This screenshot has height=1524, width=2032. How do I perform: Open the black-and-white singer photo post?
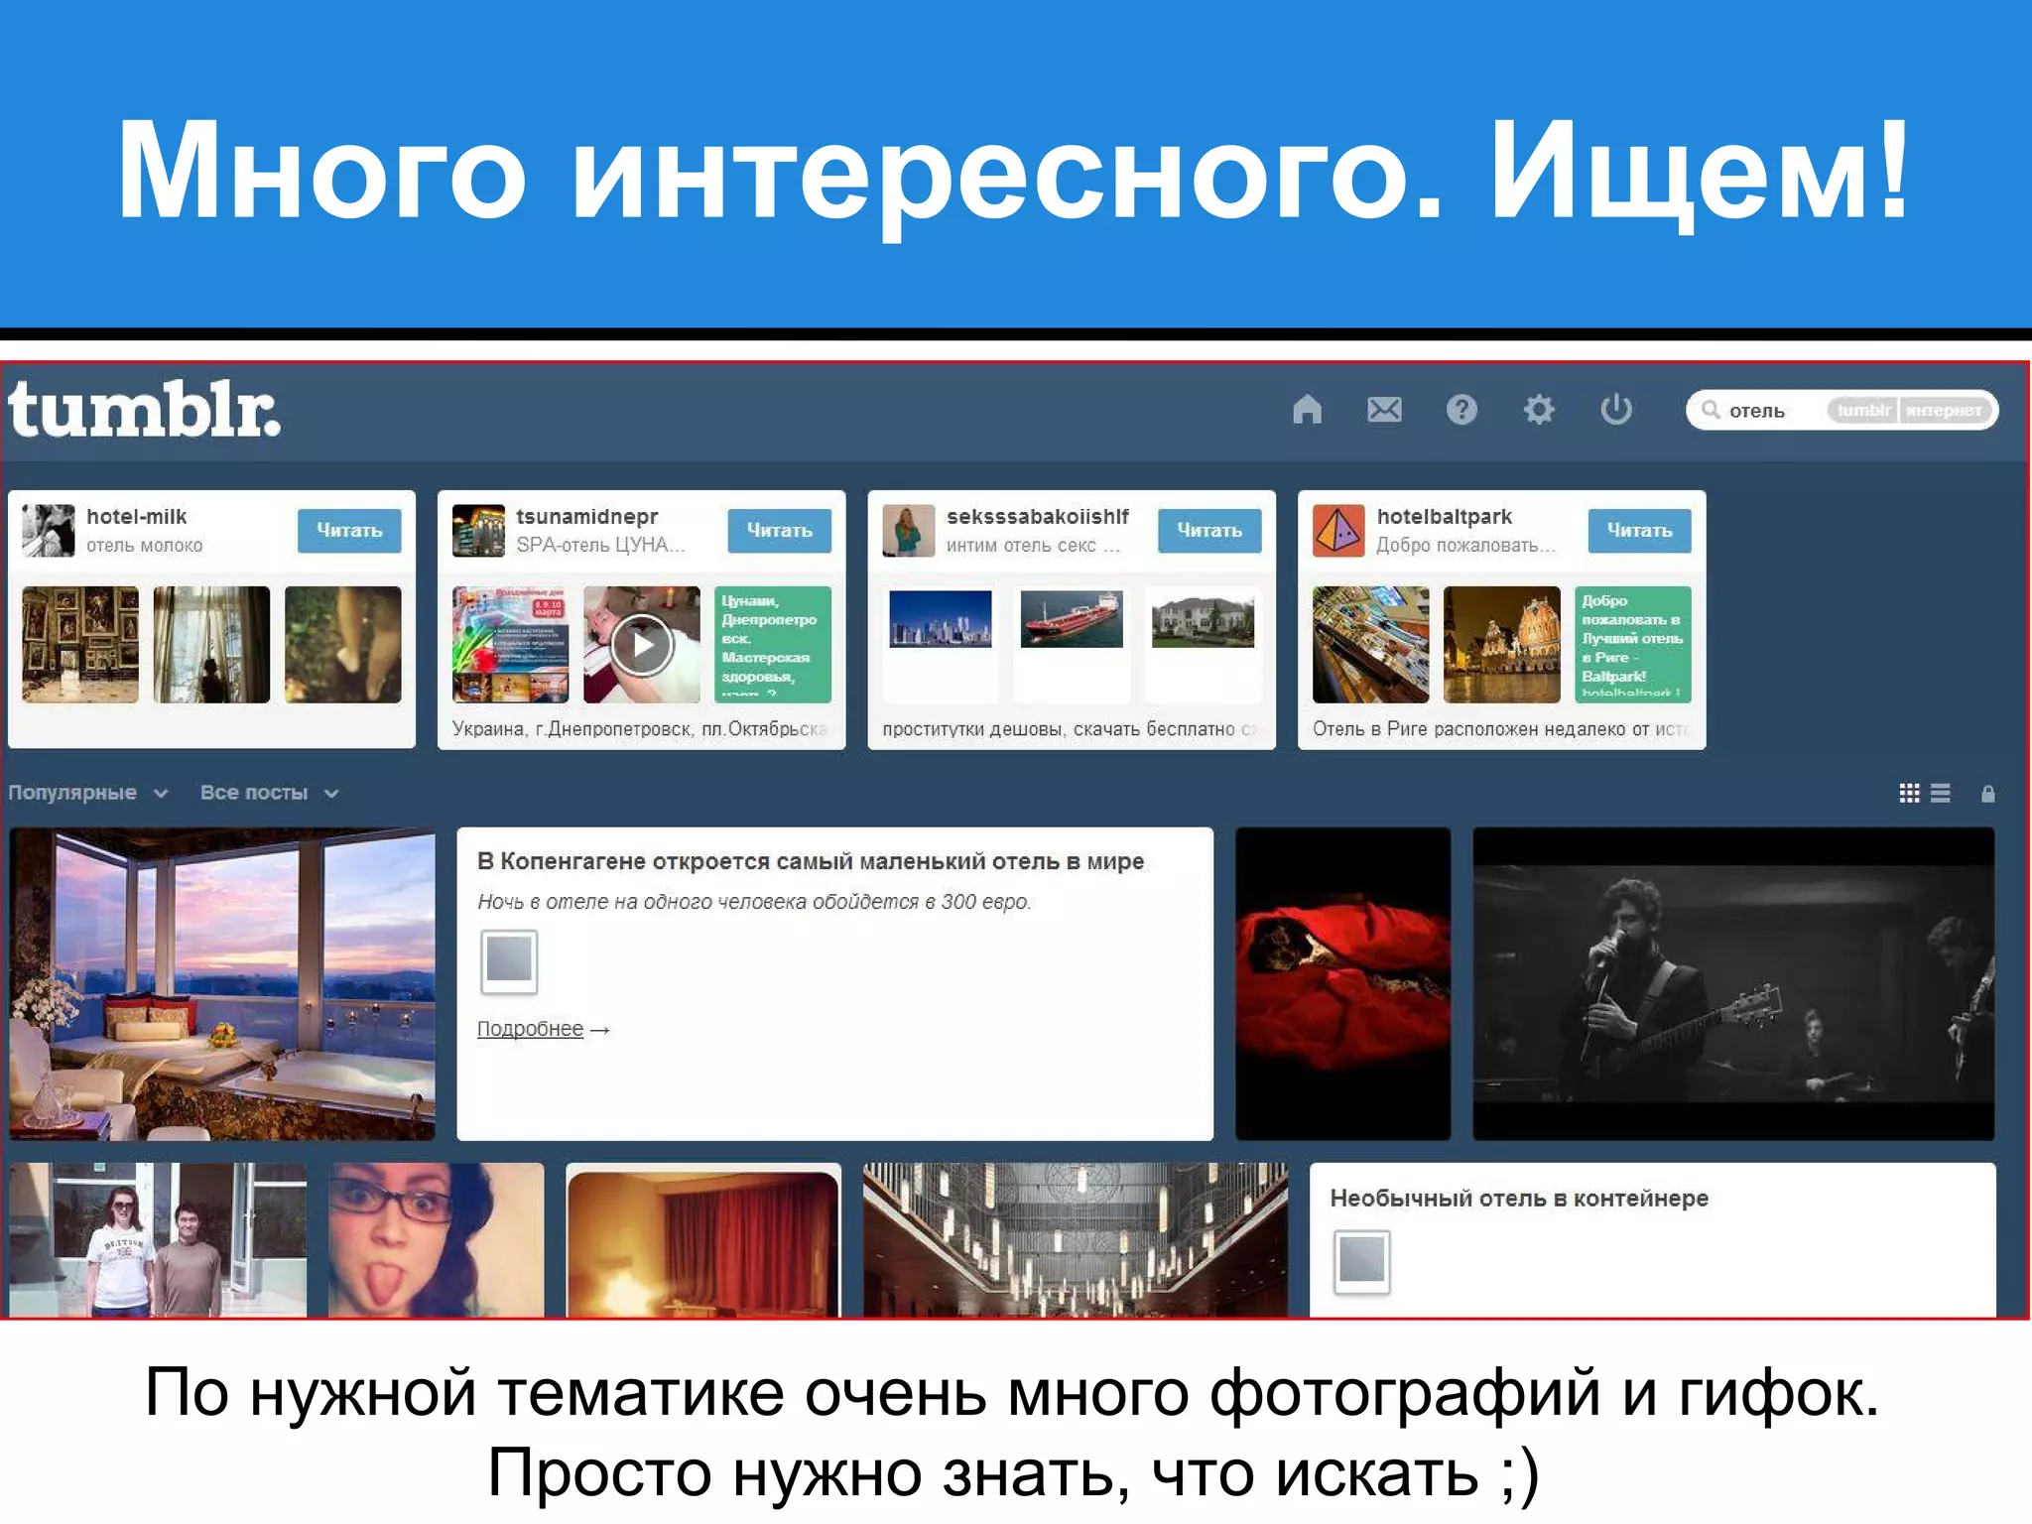(1733, 984)
